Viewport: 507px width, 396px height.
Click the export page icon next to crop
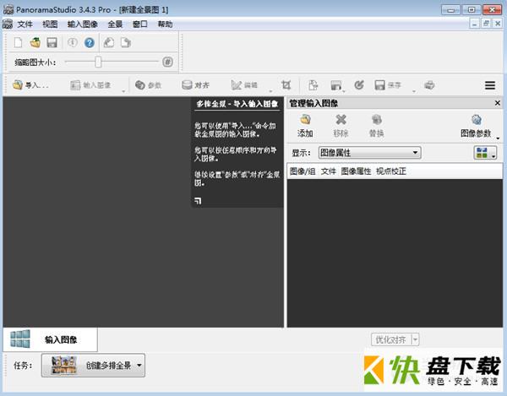(x=313, y=85)
